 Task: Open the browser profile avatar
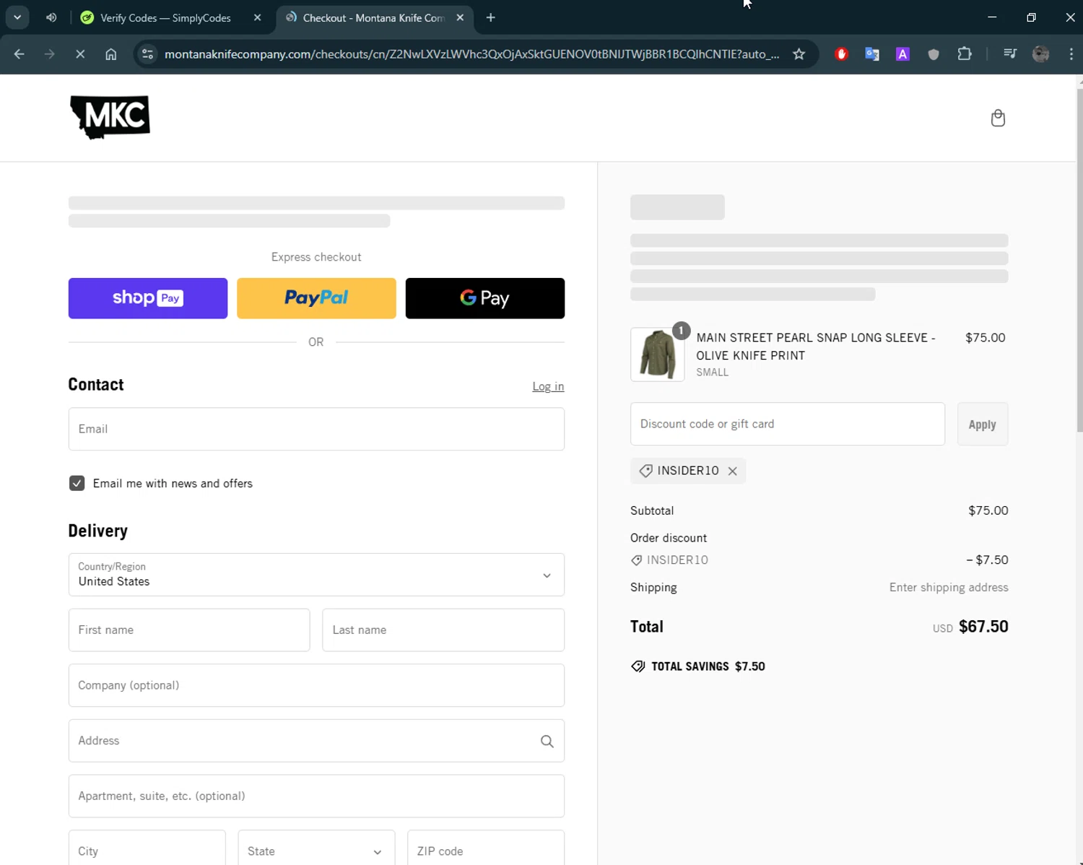coord(1040,54)
